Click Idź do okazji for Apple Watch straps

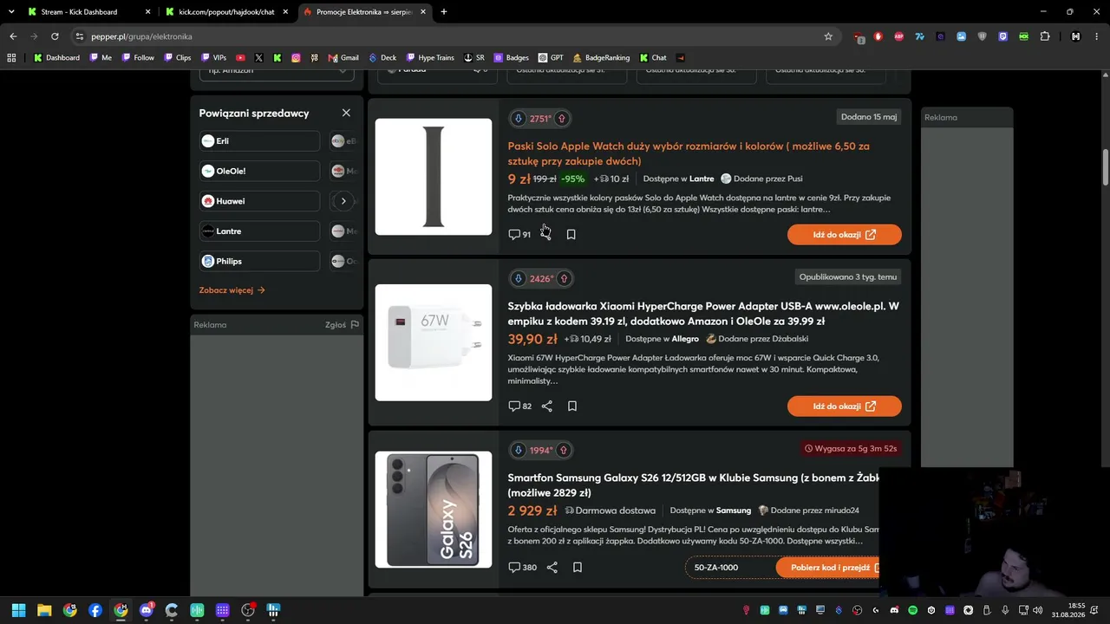[845, 235]
